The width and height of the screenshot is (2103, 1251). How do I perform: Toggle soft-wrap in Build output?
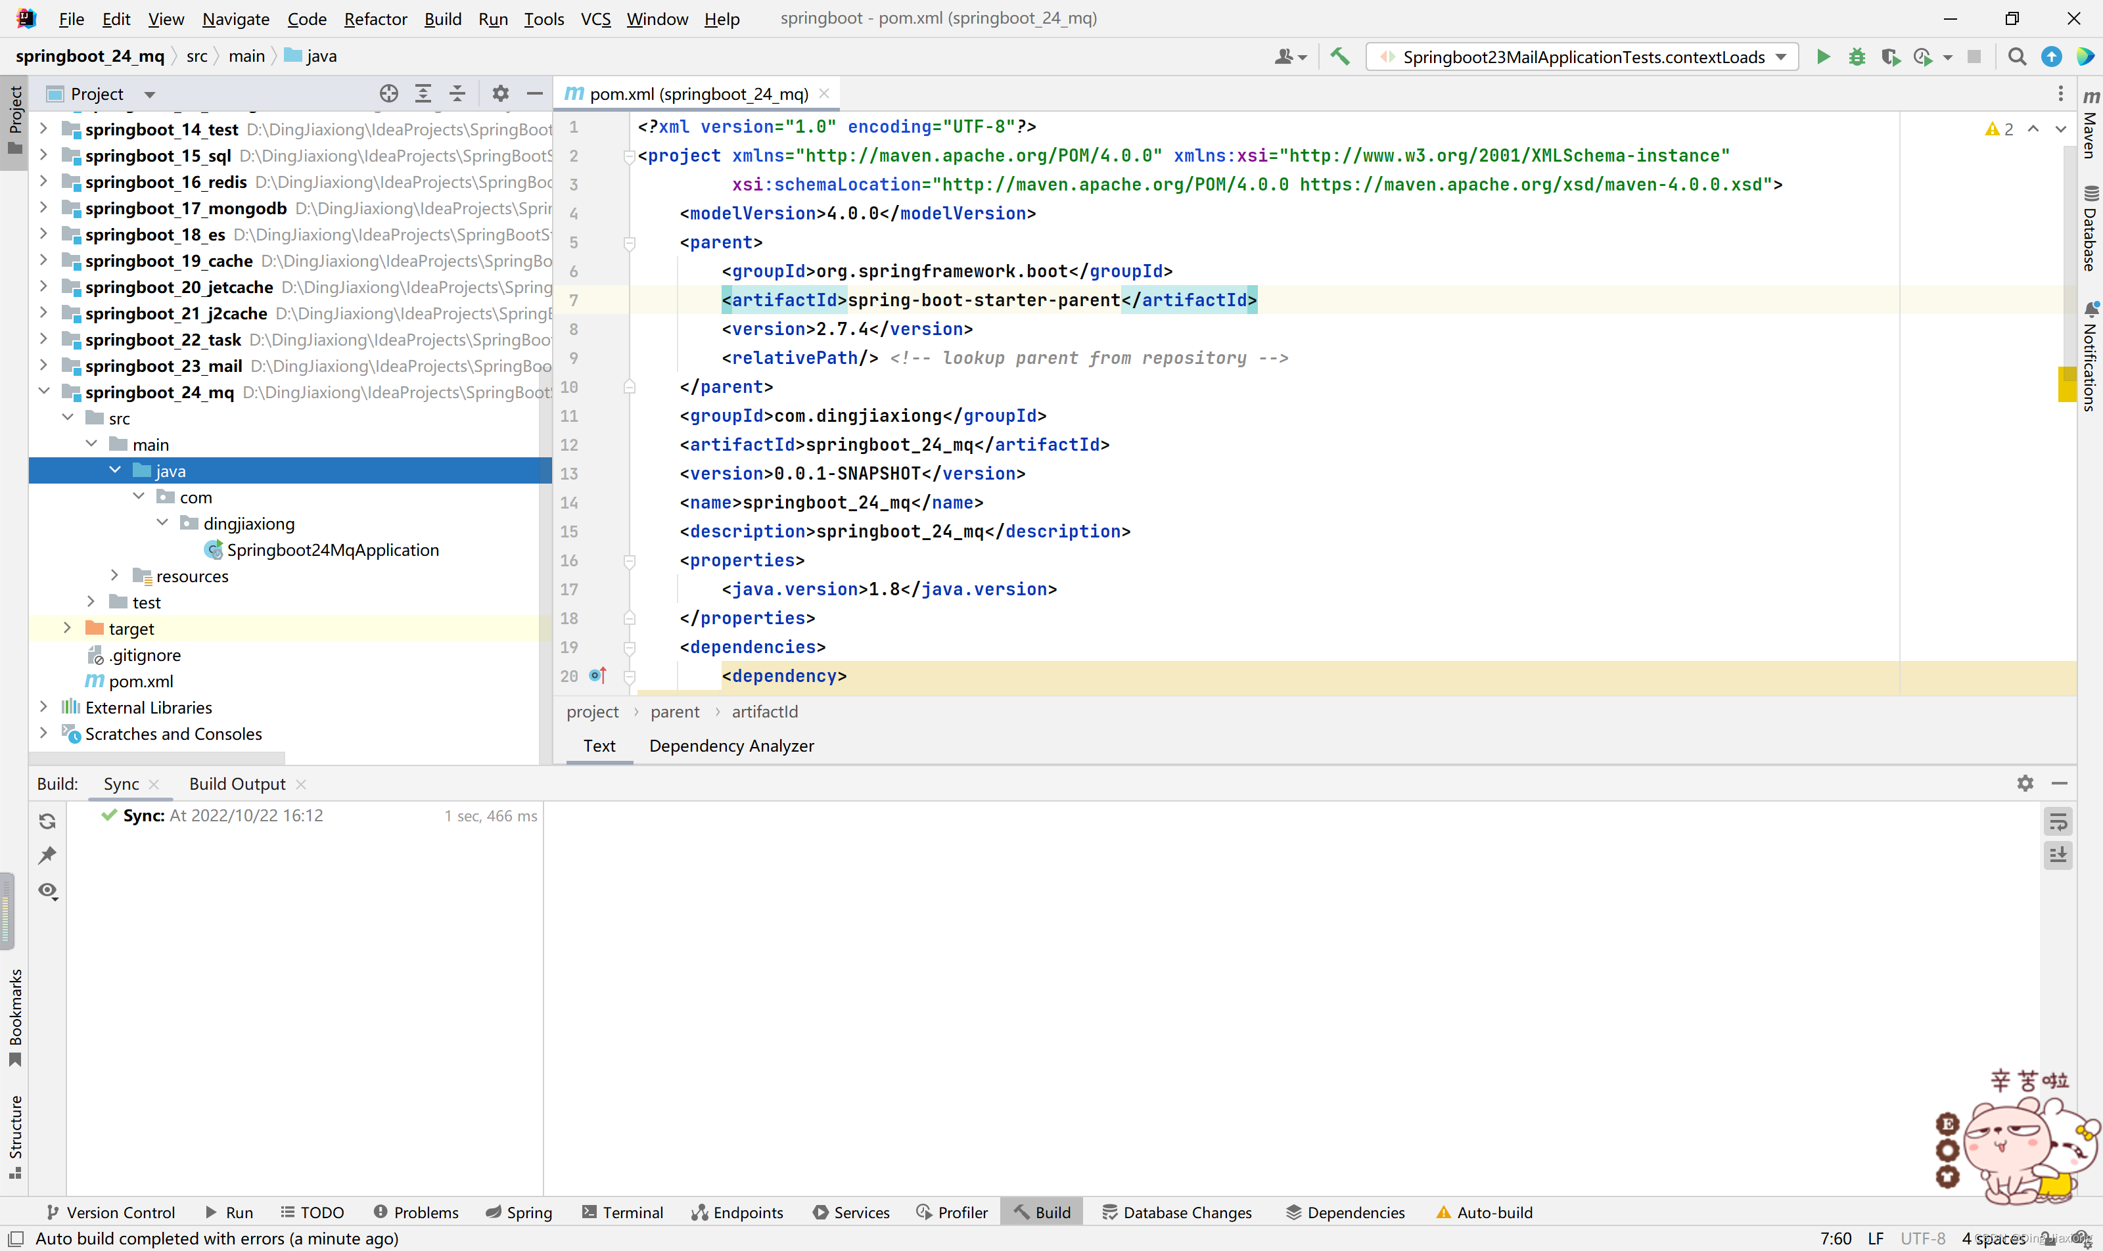click(2058, 822)
